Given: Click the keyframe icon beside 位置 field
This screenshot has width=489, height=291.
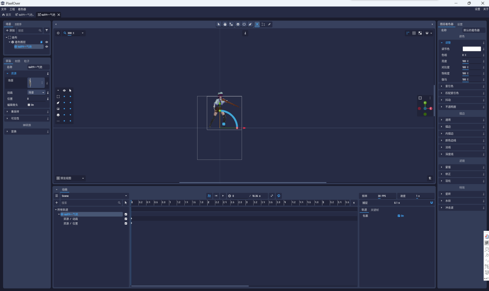Looking at the screenshot, I should point(48,99).
